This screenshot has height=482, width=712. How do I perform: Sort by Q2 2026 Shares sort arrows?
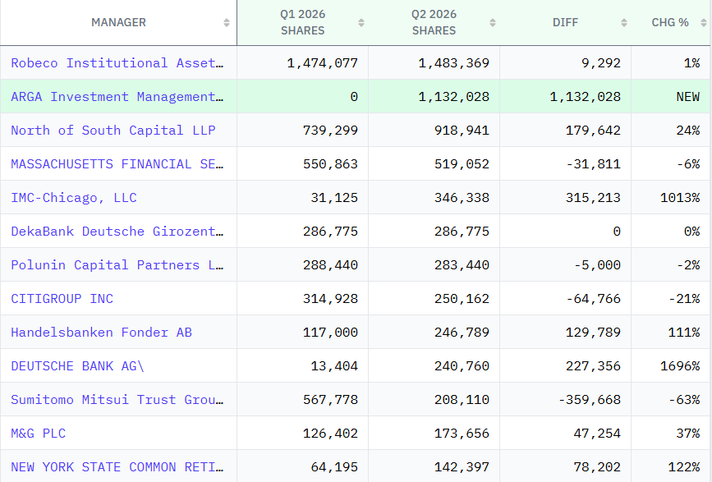click(492, 23)
